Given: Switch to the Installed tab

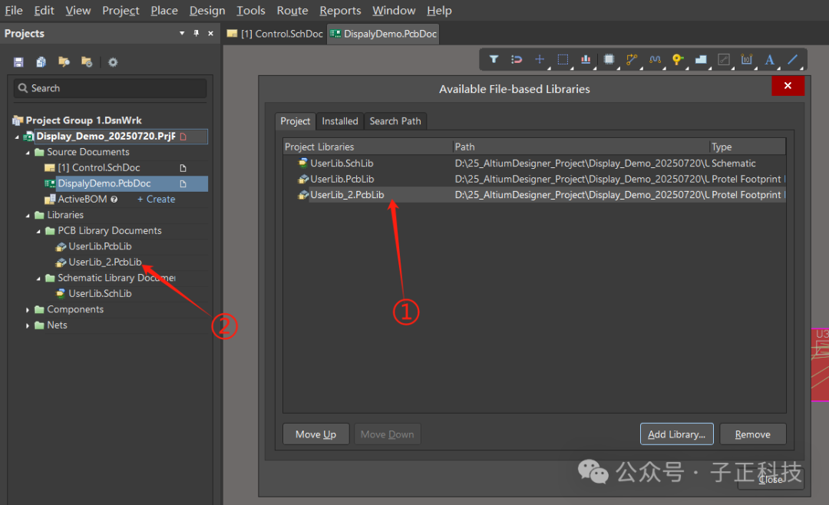Looking at the screenshot, I should click(340, 121).
